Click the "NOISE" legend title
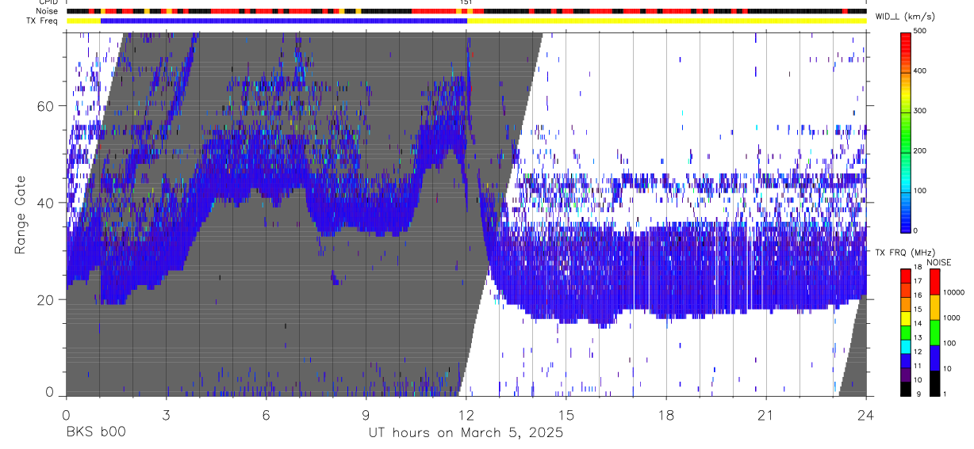Image resolution: width=974 pixels, height=449 pixels. click(x=938, y=262)
